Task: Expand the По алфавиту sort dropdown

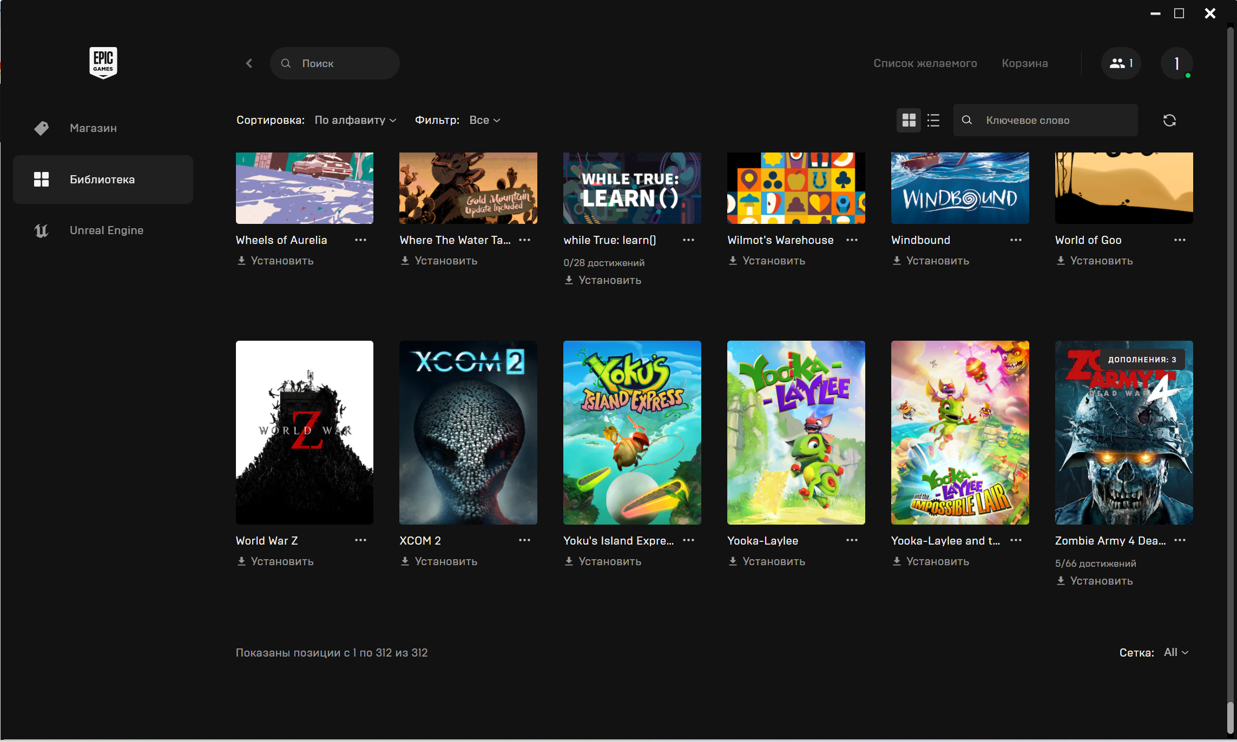Action: [x=356, y=120]
